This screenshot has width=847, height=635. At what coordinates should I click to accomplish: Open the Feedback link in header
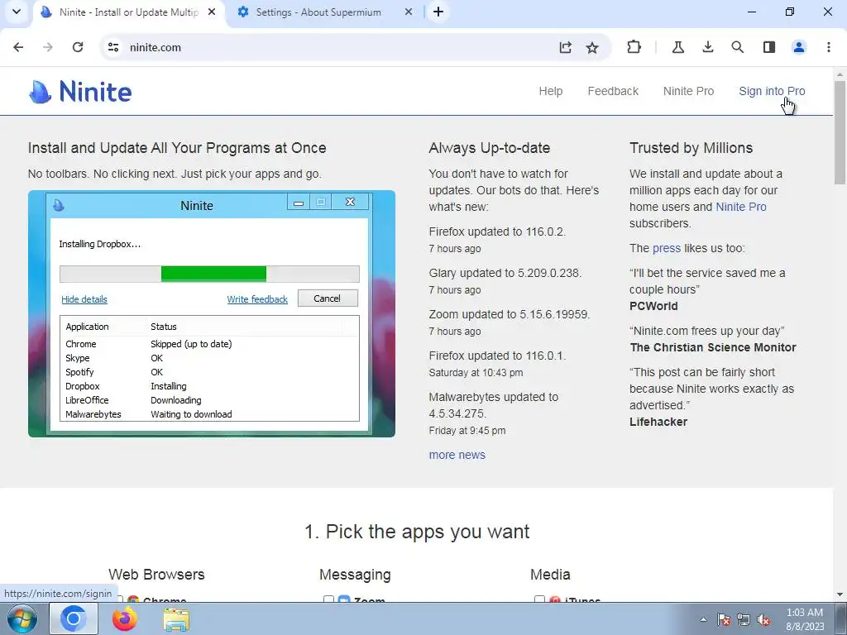tap(613, 91)
